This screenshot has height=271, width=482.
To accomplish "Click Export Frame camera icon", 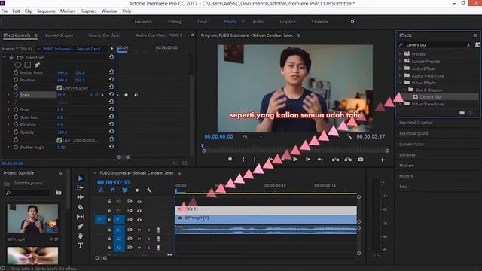I will [x=361, y=159].
